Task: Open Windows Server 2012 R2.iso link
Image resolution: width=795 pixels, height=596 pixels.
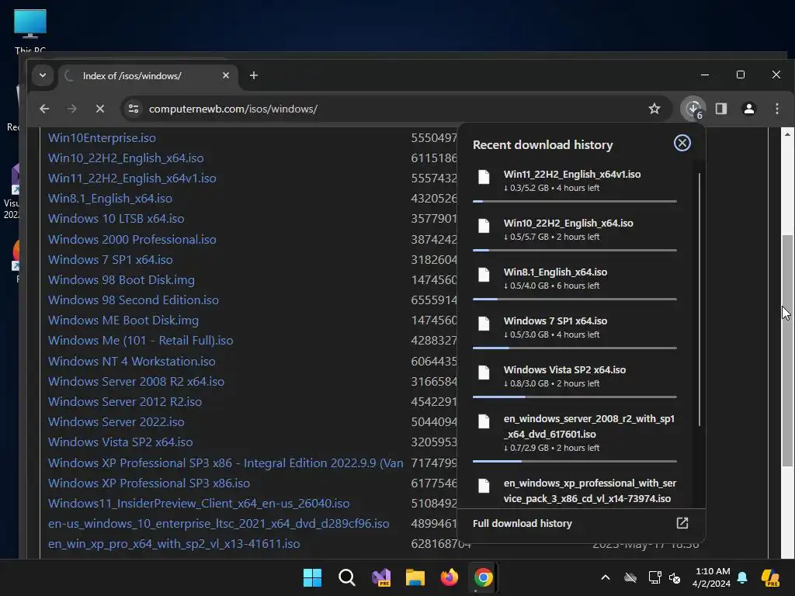Action: click(125, 402)
